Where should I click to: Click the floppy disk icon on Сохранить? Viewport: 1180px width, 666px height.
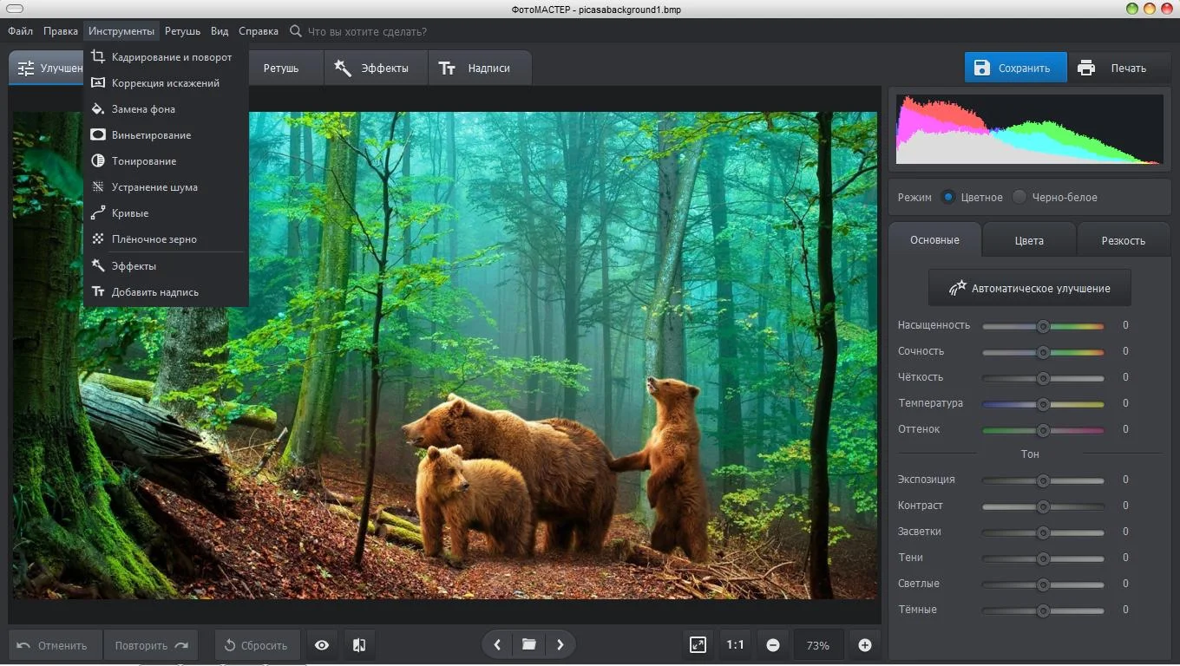click(982, 68)
